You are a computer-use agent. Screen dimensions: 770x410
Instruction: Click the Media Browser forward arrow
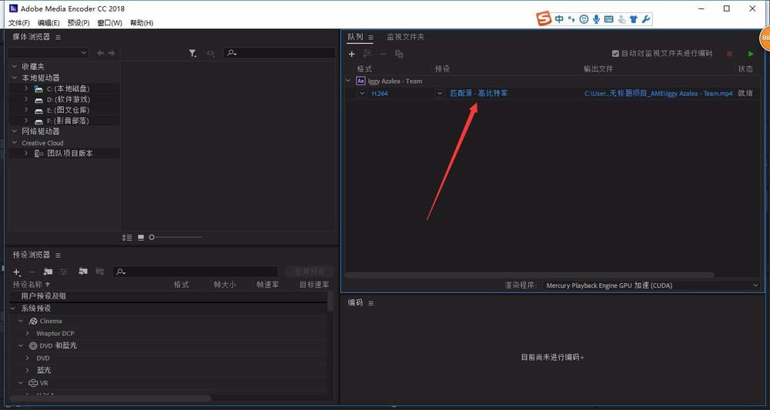(112, 53)
